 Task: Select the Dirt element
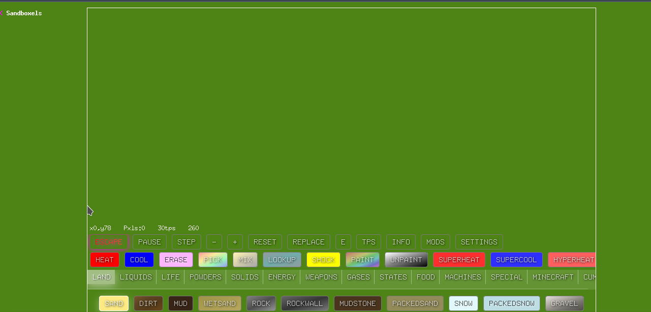[148, 303]
